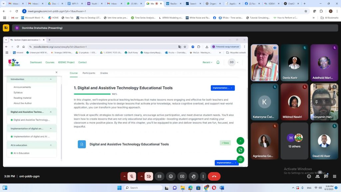The width and height of the screenshot is (341, 192).
Task: Open Meet more options three-dot menu
Action: [x=203, y=176]
